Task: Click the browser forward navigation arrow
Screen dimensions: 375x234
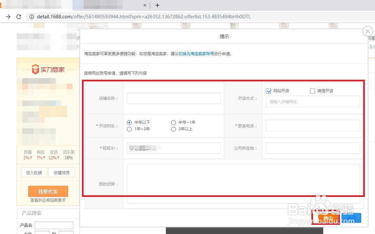Action: [x=8, y=16]
